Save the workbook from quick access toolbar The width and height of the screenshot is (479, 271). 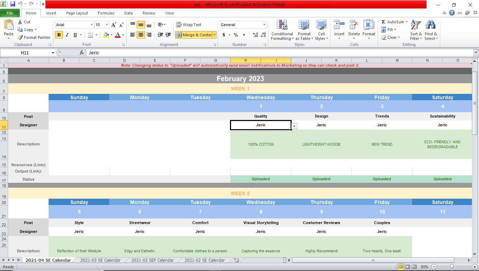[x=13, y=4]
